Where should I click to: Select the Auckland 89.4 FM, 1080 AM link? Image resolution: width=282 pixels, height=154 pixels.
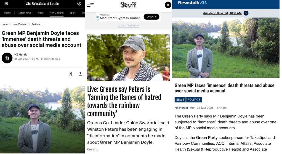point(222,13)
